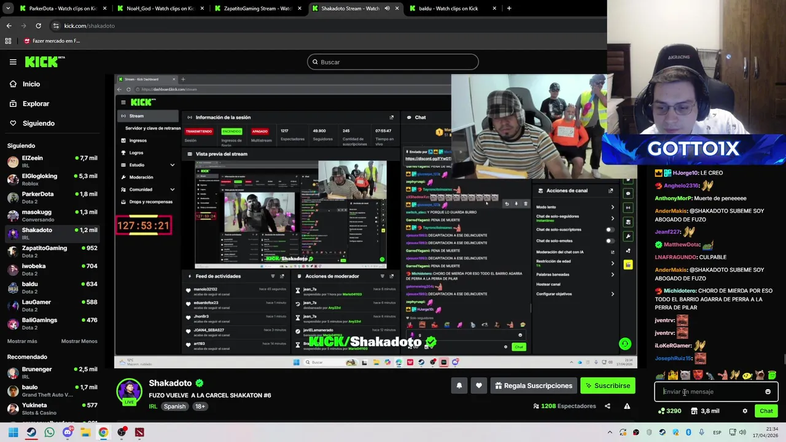
Task: Open Fazer mercado bookmark
Action: tap(52, 41)
